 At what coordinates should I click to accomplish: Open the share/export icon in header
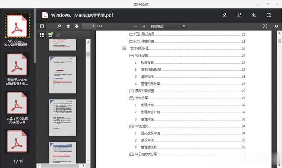tap(239, 15)
